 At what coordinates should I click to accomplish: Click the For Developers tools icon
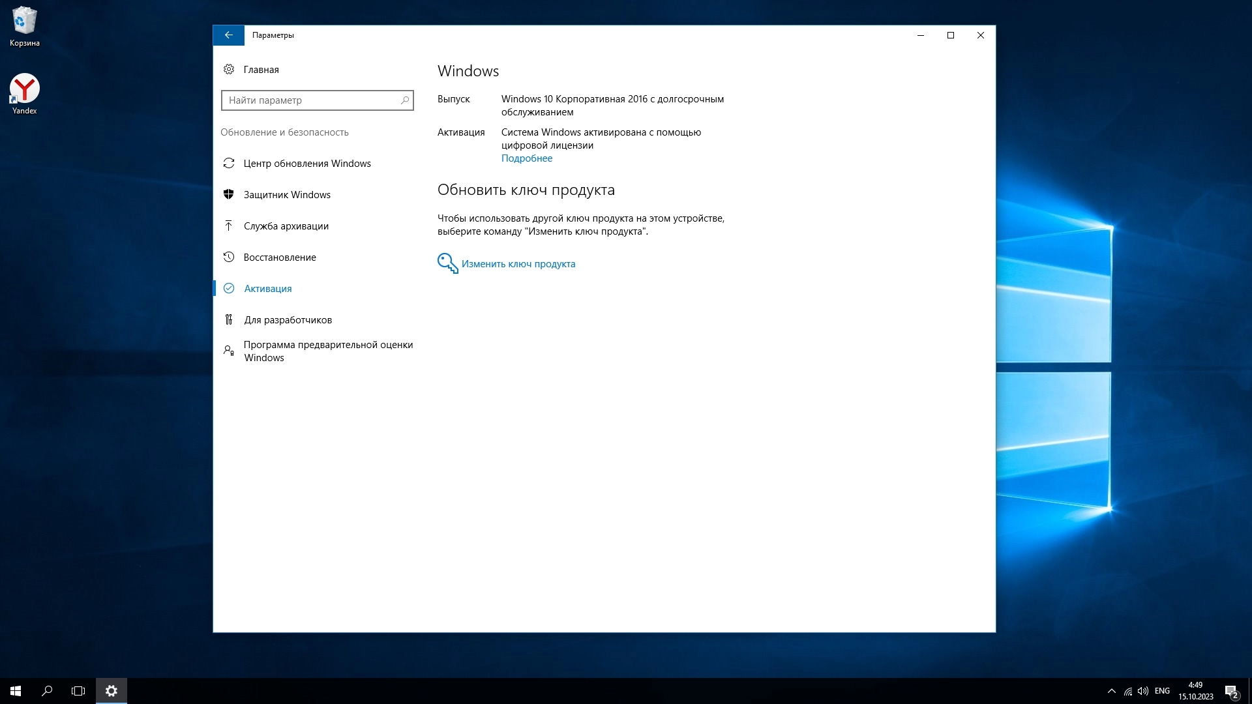click(x=229, y=319)
